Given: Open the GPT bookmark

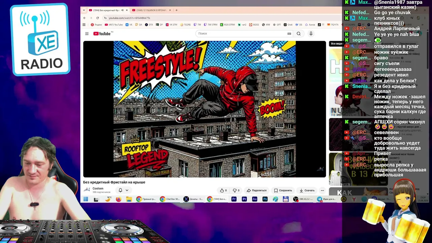Looking at the screenshot, I should (277, 25).
